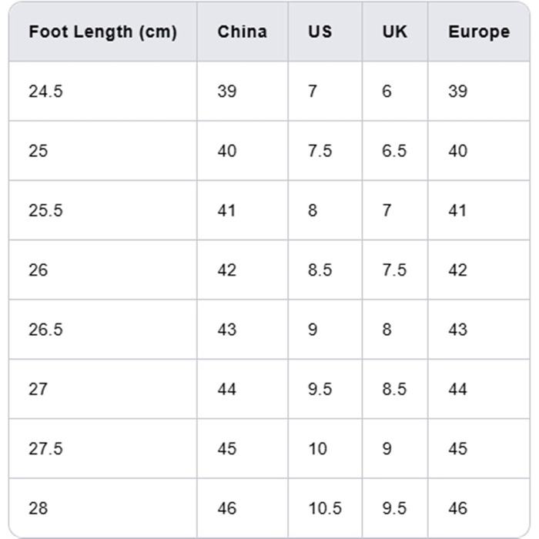Image resolution: width=539 pixels, height=539 pixels.
Task: Click the US size 9 cell
Action: point(313,330)
